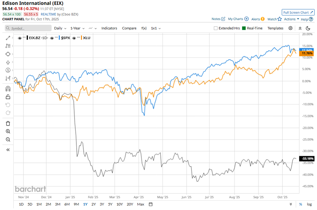This screenshot has width=317, height=210.
Task: Toggle the lock drawings icon
Action: (x=8, y=97)
